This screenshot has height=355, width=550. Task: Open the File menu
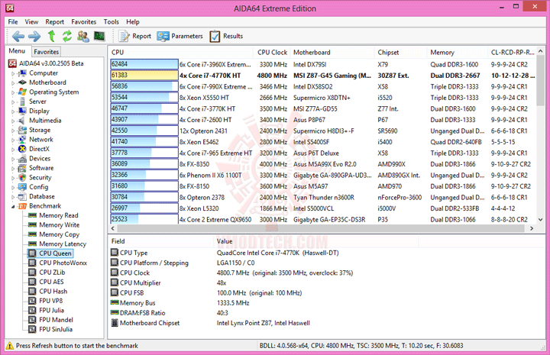point(13,21)
